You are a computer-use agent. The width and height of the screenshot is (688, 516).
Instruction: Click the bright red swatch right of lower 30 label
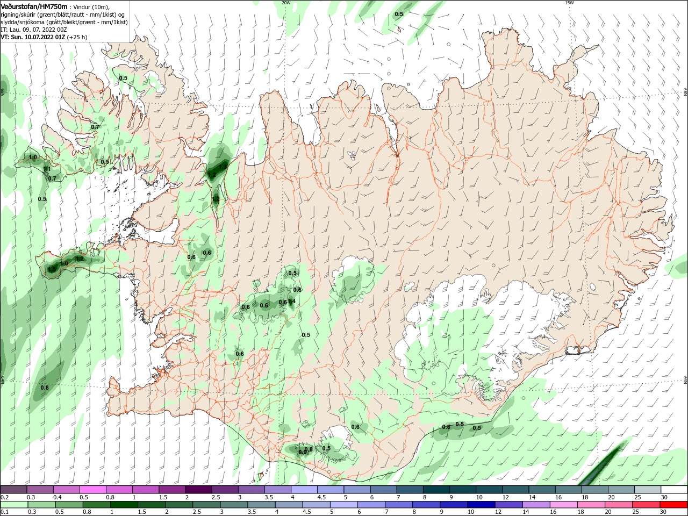pos(673,505)
